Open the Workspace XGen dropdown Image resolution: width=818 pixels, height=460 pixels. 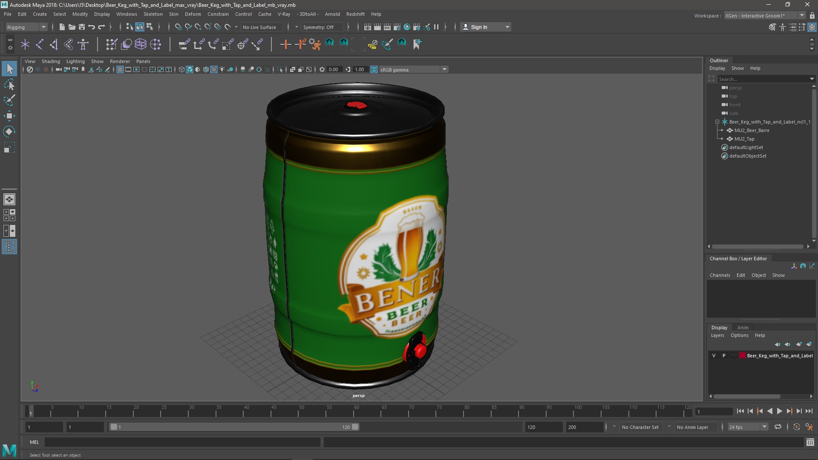[765, 15]
